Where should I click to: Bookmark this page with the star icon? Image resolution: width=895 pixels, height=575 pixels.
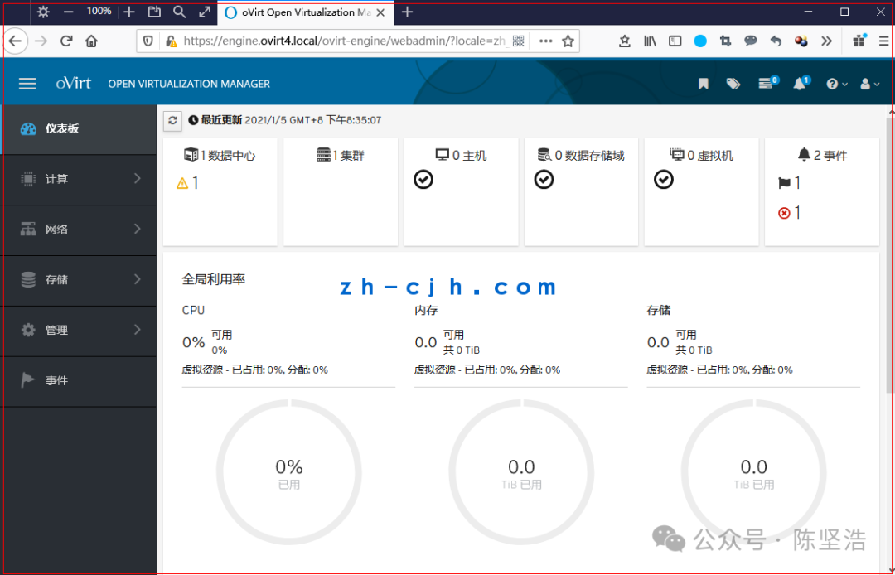click(x=568, y=41)
